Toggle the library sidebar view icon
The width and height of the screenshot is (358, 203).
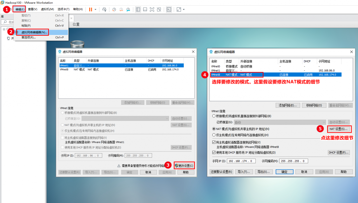[x=138, y=9]
